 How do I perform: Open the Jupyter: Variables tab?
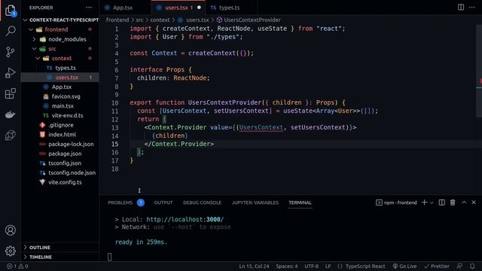[255, 202]
